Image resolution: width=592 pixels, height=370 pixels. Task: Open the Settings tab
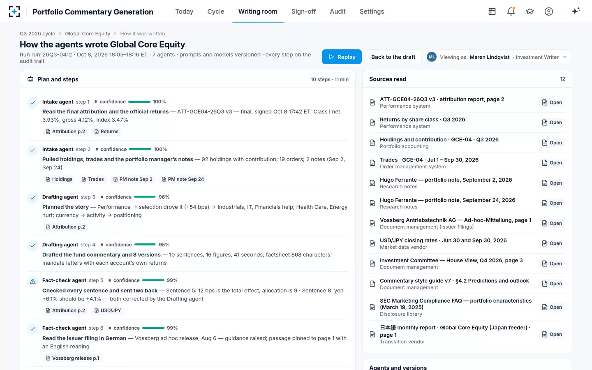click(372, 12)
